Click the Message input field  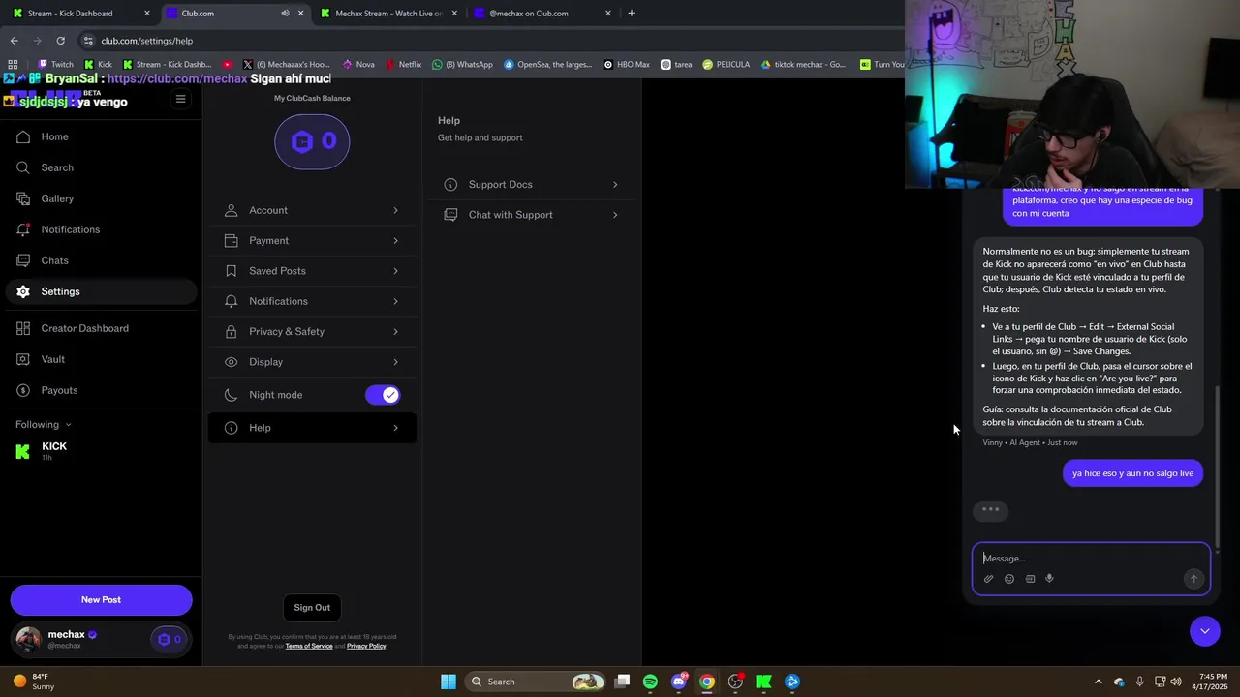point(1091,559)
